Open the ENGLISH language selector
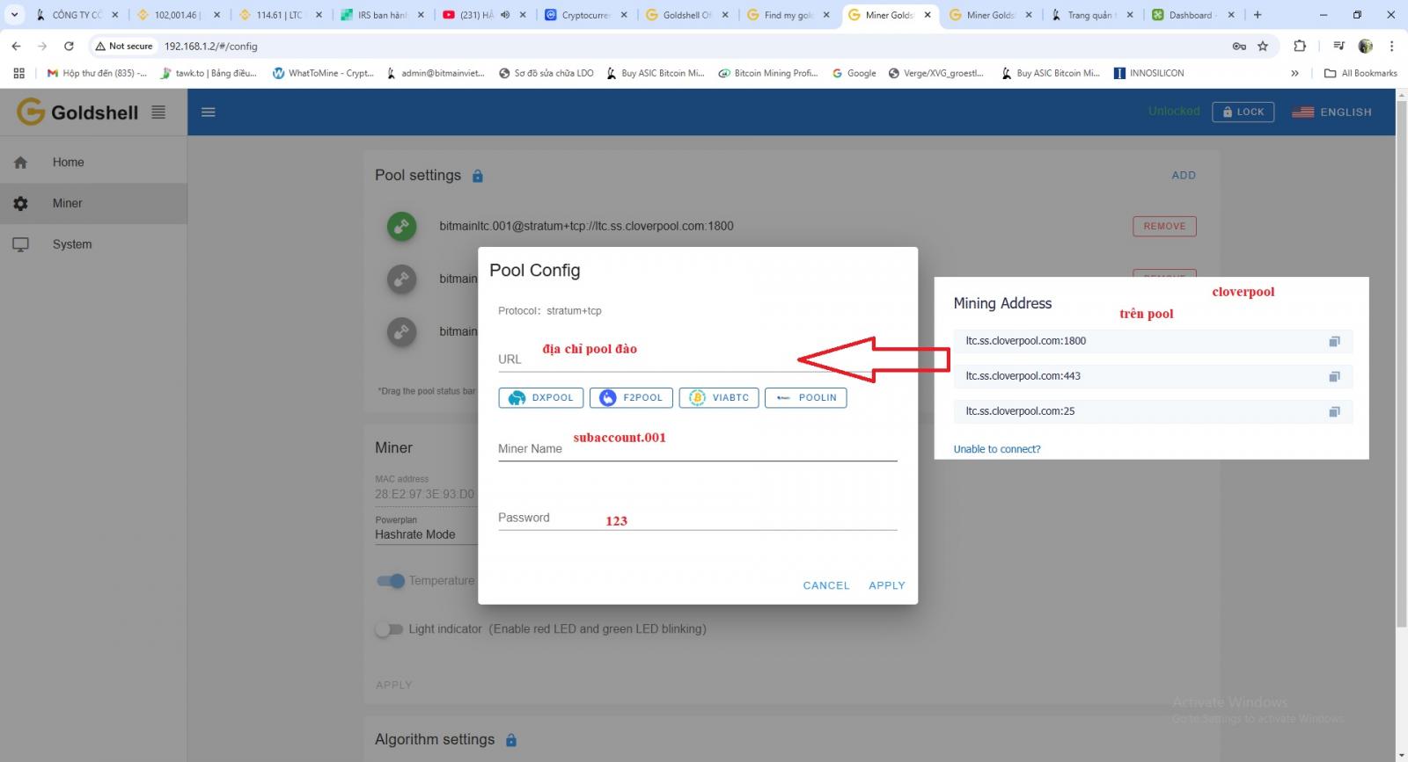1408x762 pixels. point(1331,112)
